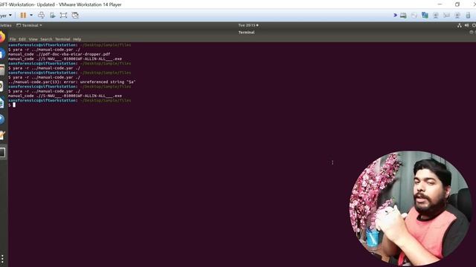
Task: Click the terminal prompt cursor line
Action: coord(12,105)
